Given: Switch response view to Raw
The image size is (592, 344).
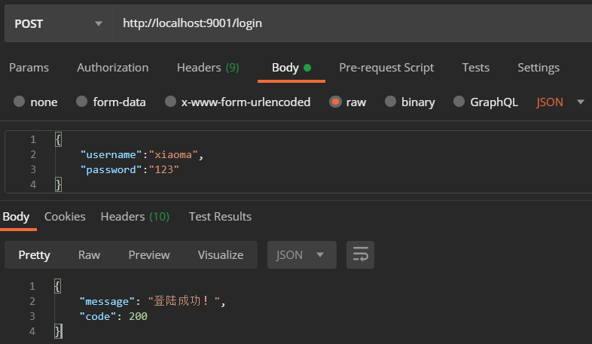Looking at the screenshot, I should (x=89, y=254).
